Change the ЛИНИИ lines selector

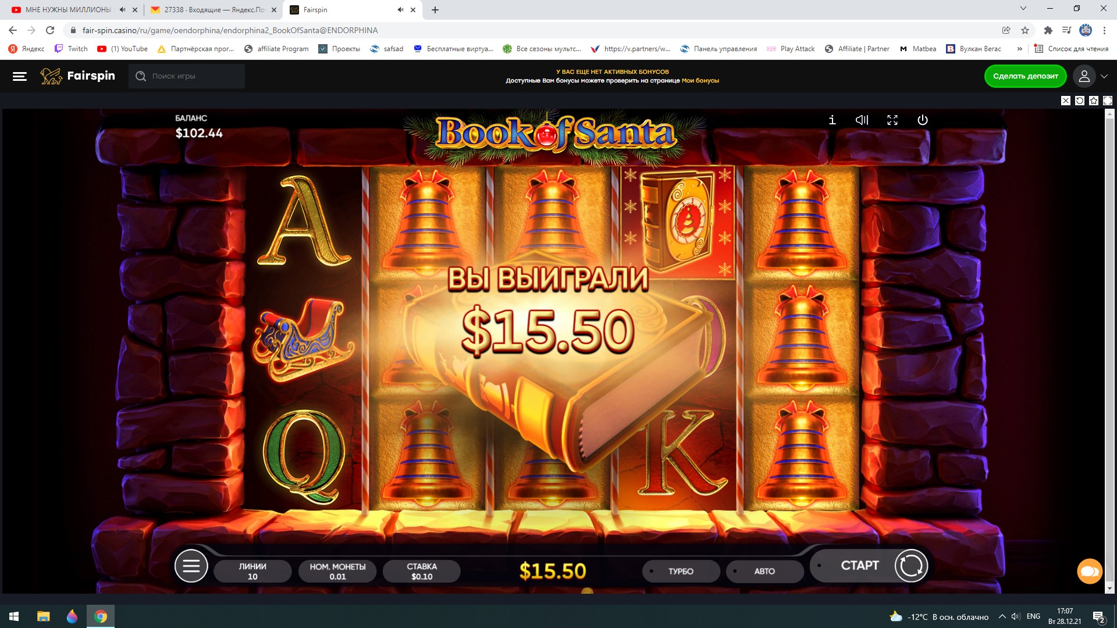252,571
